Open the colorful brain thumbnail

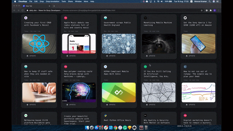click(79, 92)
